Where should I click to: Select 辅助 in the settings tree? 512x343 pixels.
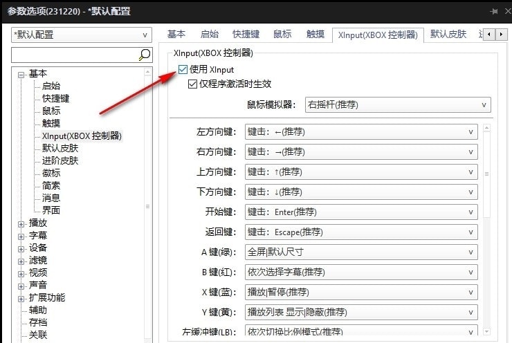click(x=38, y=310)
